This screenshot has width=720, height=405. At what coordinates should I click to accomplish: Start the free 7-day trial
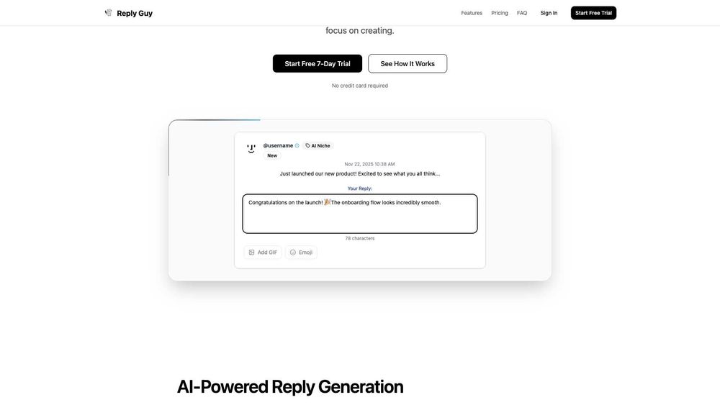pyautogui.click(x=318, y=63)
